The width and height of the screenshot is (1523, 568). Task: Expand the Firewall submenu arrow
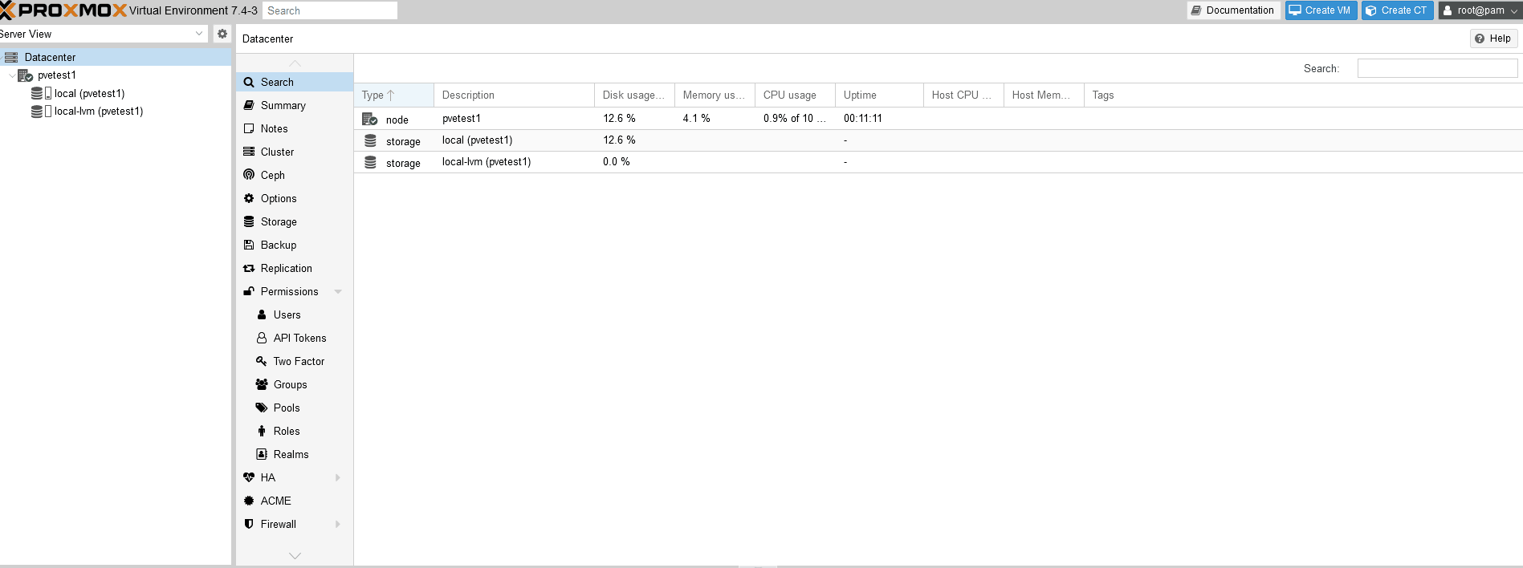point(338,524)
